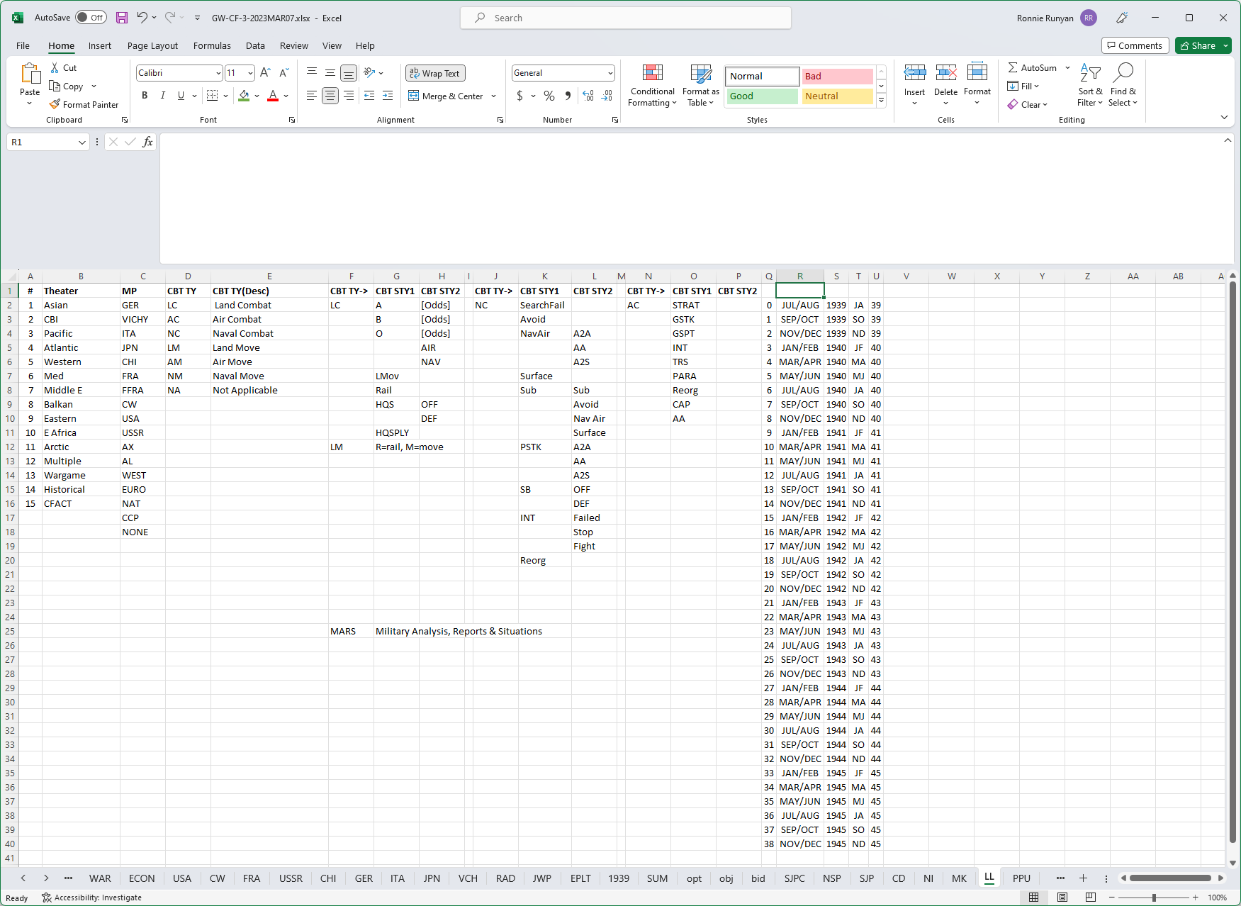Open Format as Table gallery

[x=701, y=86]
